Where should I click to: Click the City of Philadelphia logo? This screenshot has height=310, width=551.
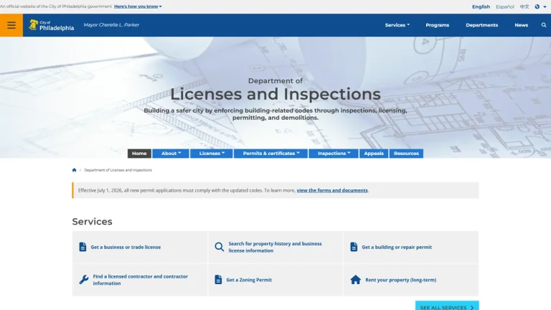click(52, 25)
